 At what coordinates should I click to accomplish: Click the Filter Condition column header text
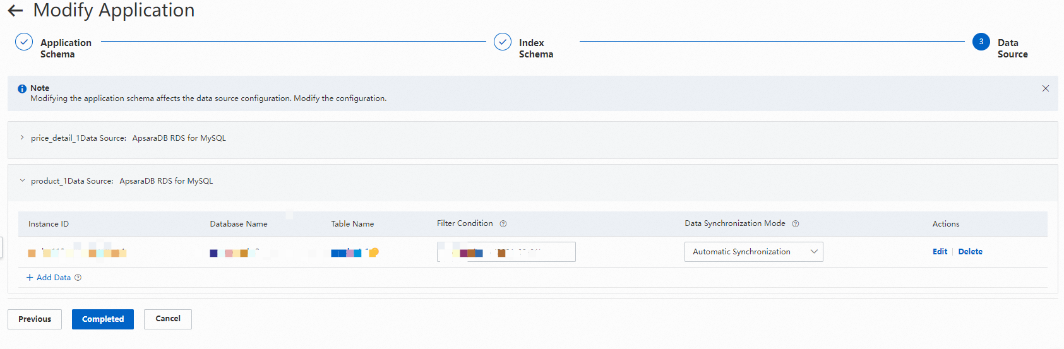[465, 223]
